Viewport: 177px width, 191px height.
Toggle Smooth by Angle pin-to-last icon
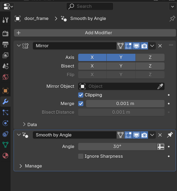pyautogui.click(x=170, y=135)
